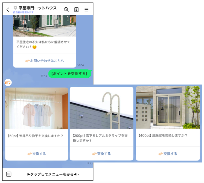Tap the お問い合わせはこちら link
Viewport: 204px width, 183px height.
[45, 61]
